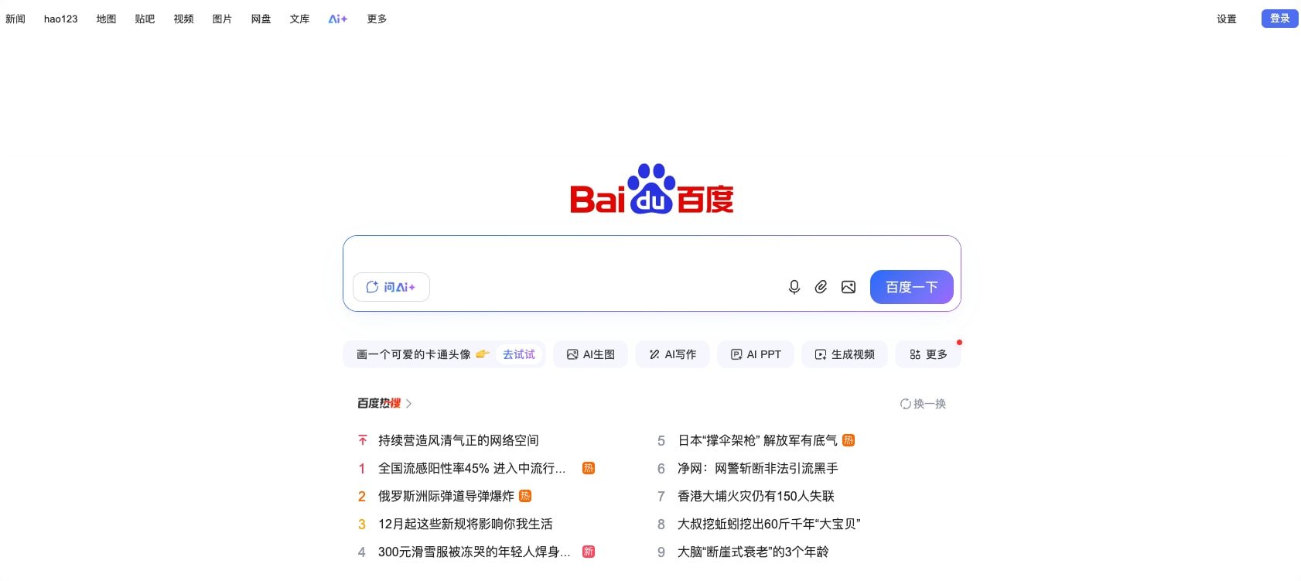Open hot search 香港大埔火灾仍有150人失联
The image size is (1301, 581).
(x=756, y=496)
